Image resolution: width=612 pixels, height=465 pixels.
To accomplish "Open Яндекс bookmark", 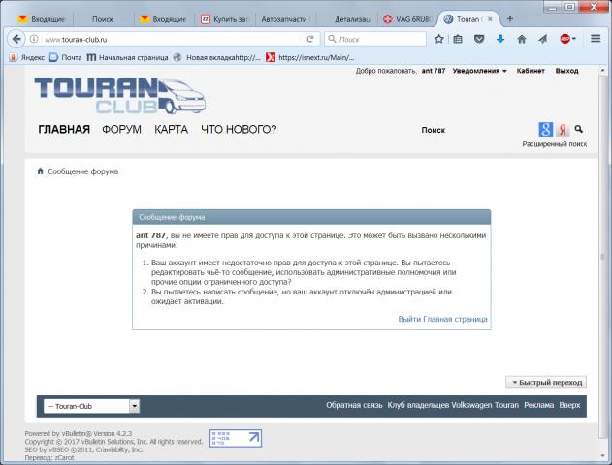I will point(27,58).
